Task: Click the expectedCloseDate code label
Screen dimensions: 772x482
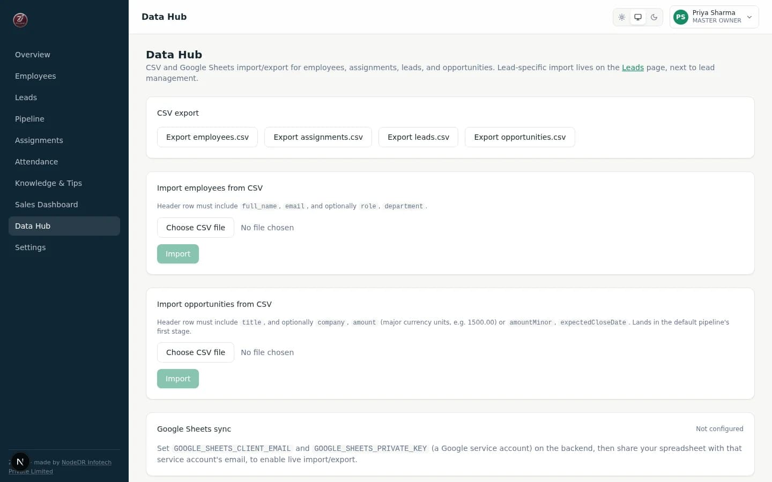Action: point(593,322)
